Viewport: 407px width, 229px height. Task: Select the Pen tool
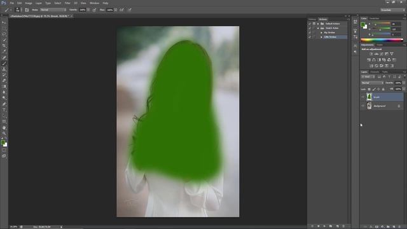coord(4,104)
